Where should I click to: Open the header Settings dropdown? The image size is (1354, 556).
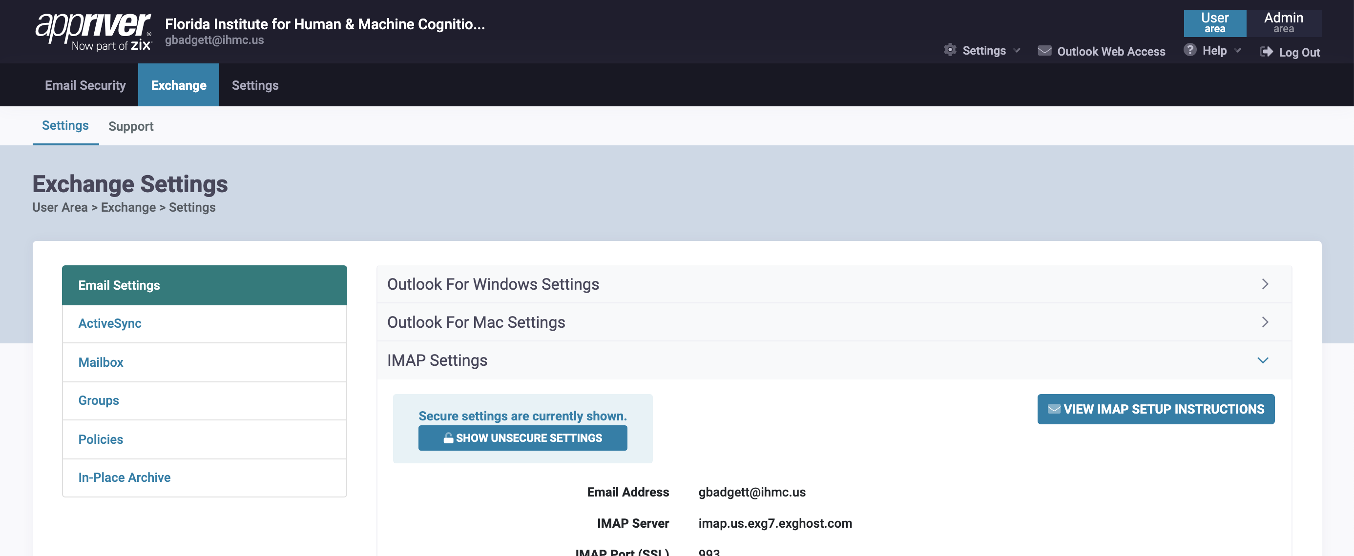pos(982,50)
